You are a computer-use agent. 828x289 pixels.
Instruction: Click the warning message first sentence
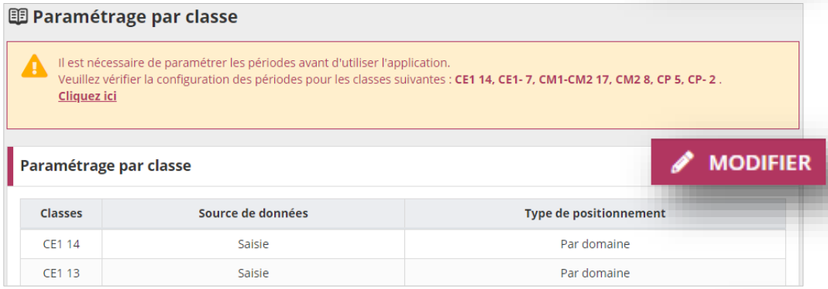254,63
